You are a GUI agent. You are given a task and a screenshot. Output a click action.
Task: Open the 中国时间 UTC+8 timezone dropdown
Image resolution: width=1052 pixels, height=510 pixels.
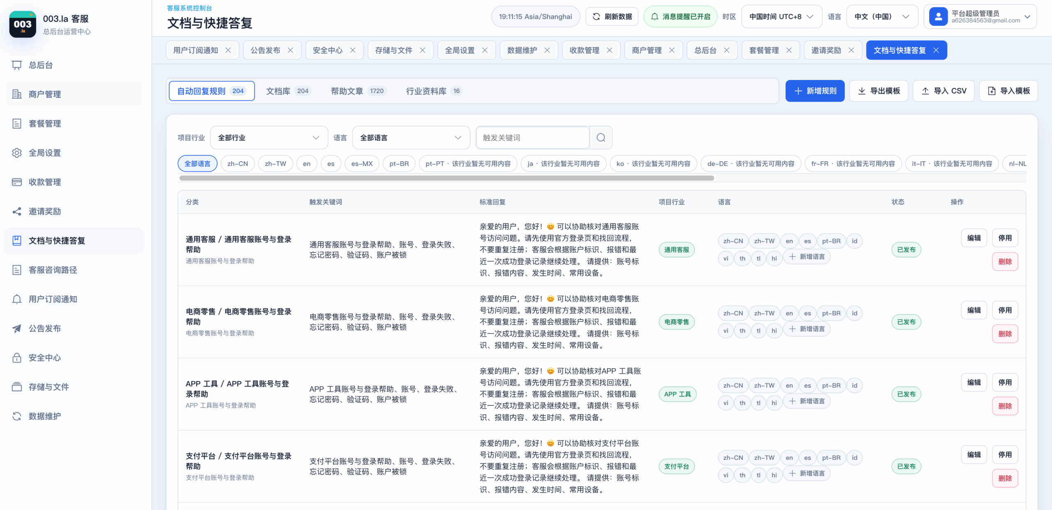[x=781, y=16]
